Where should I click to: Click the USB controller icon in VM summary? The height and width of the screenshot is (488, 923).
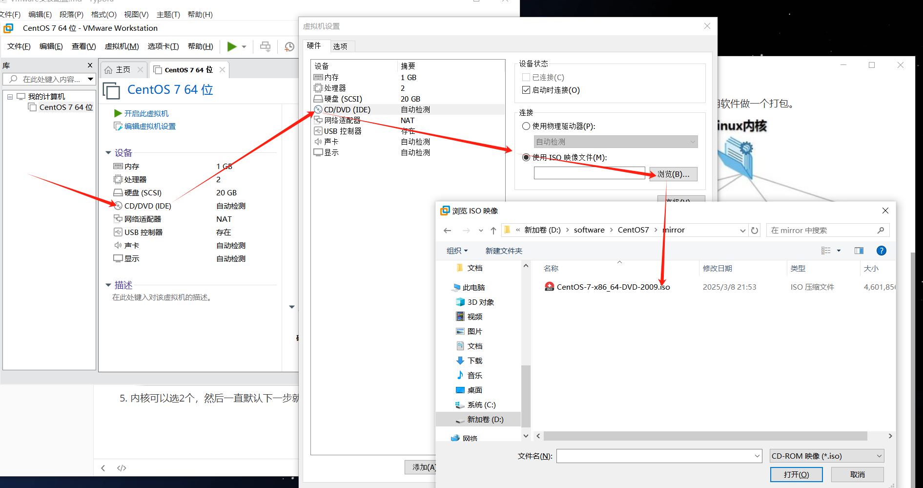[118, 232]
